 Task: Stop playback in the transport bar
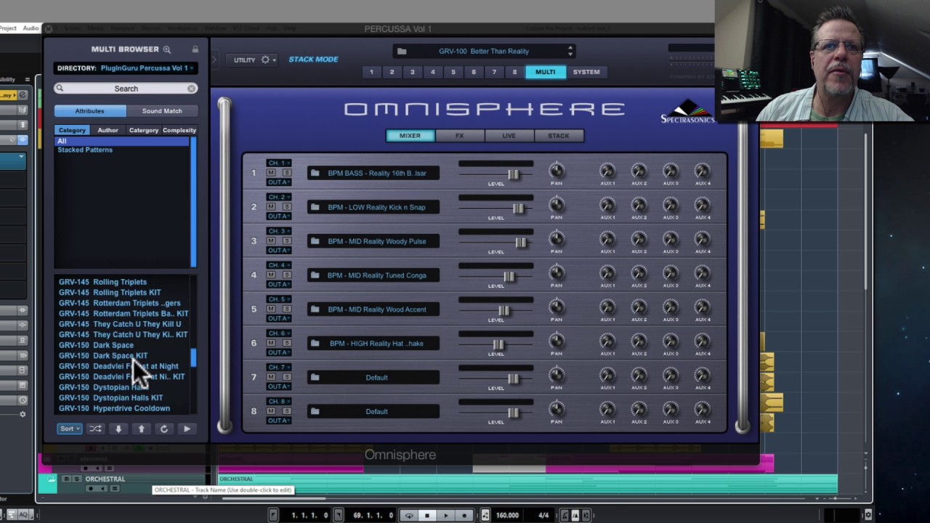click(427, 516)
